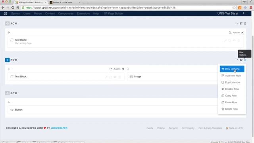Open column options wrench in second row
This screenshot has height=143, width=254.
123,69
